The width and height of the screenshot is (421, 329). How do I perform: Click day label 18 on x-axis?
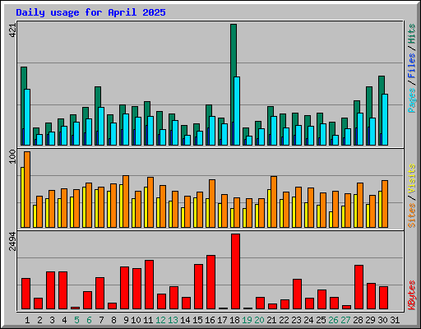(234, 320)
